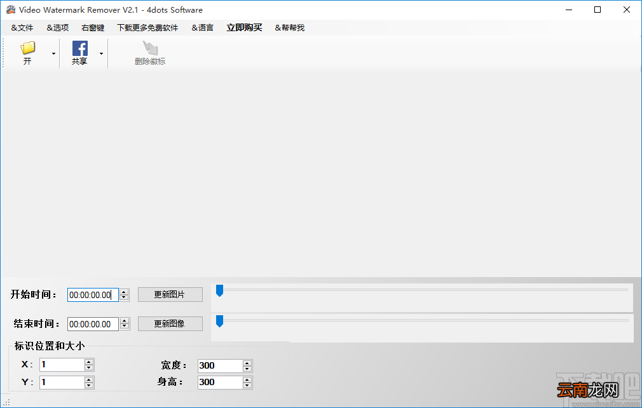Click the 身高 height input field
Image resolution: width=642 pixels, height=408 pixels.
pyautogui.click(x=220, y=383)
